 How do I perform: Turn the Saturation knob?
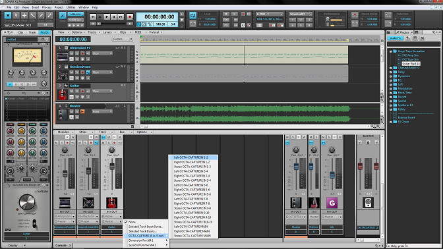[x=27, y=202]
